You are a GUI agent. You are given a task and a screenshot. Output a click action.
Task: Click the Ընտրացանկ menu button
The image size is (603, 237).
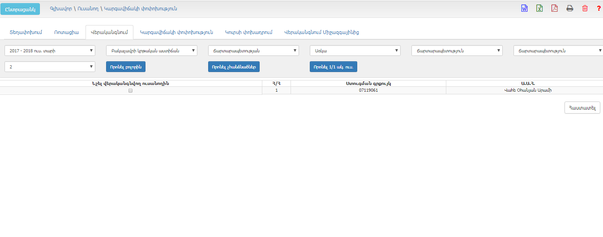tap(20, 9)
